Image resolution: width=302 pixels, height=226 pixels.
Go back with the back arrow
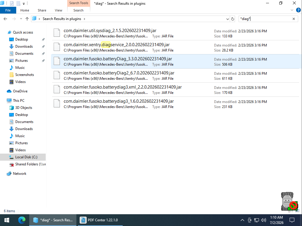coord(5,19)
